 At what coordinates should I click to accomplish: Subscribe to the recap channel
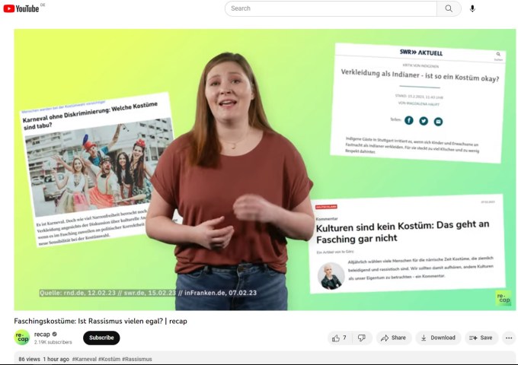[x=101, y=338]
